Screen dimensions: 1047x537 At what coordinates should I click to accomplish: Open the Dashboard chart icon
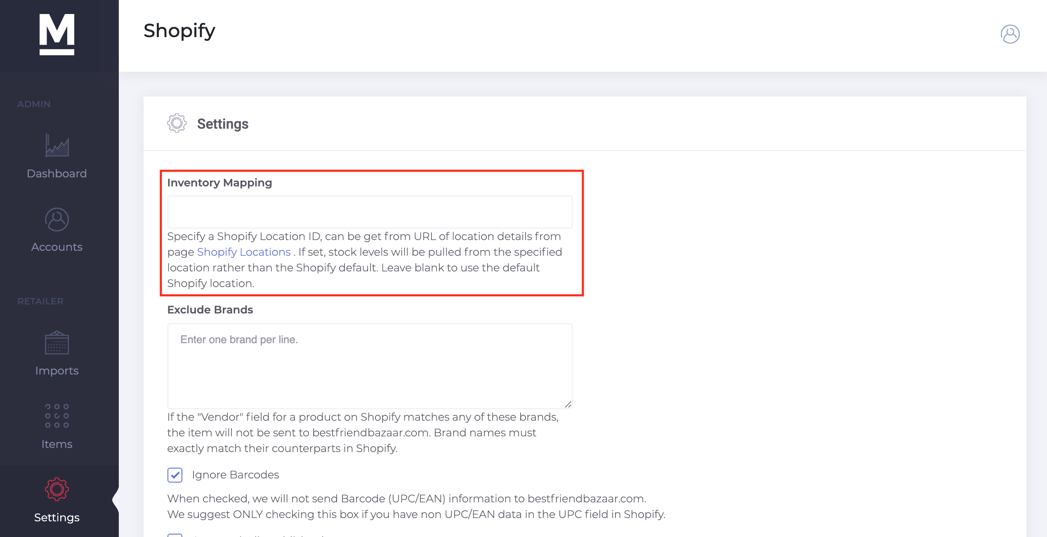[57, 145]
